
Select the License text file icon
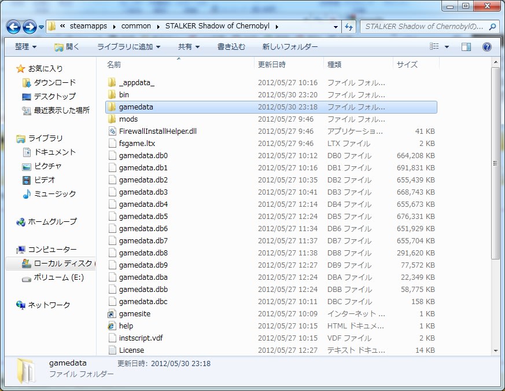tap(112, 350)
